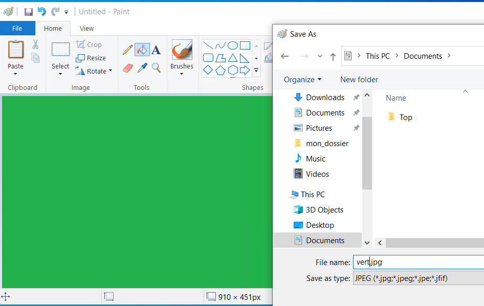
Task: Open the Brushes dropdown
Action: pos(182,66)
